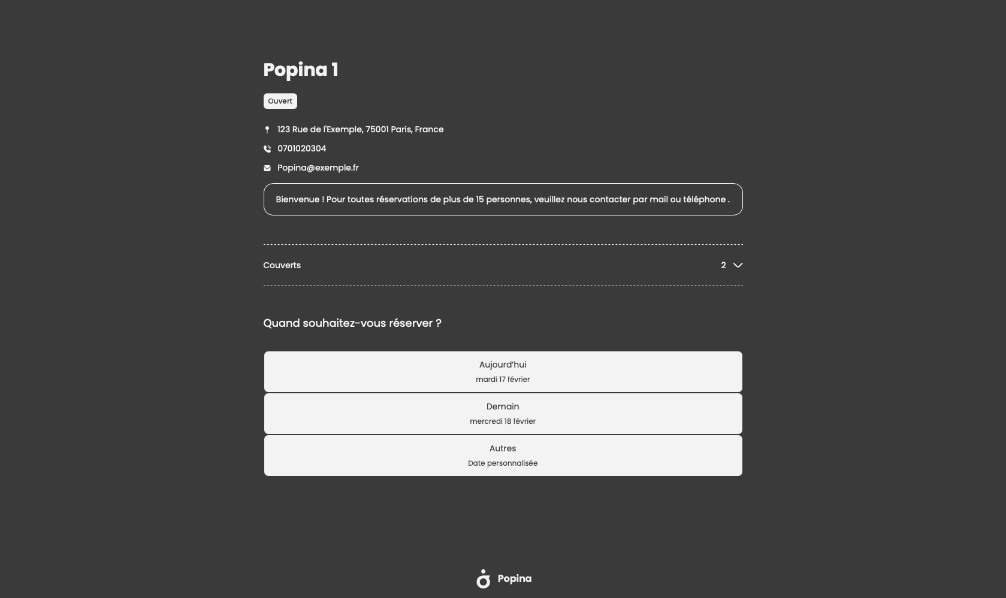The height and width of the screenshot is (598, 1006).
Task: Select Aujourd'hui mardi 17 février
Action: (503, 372)
